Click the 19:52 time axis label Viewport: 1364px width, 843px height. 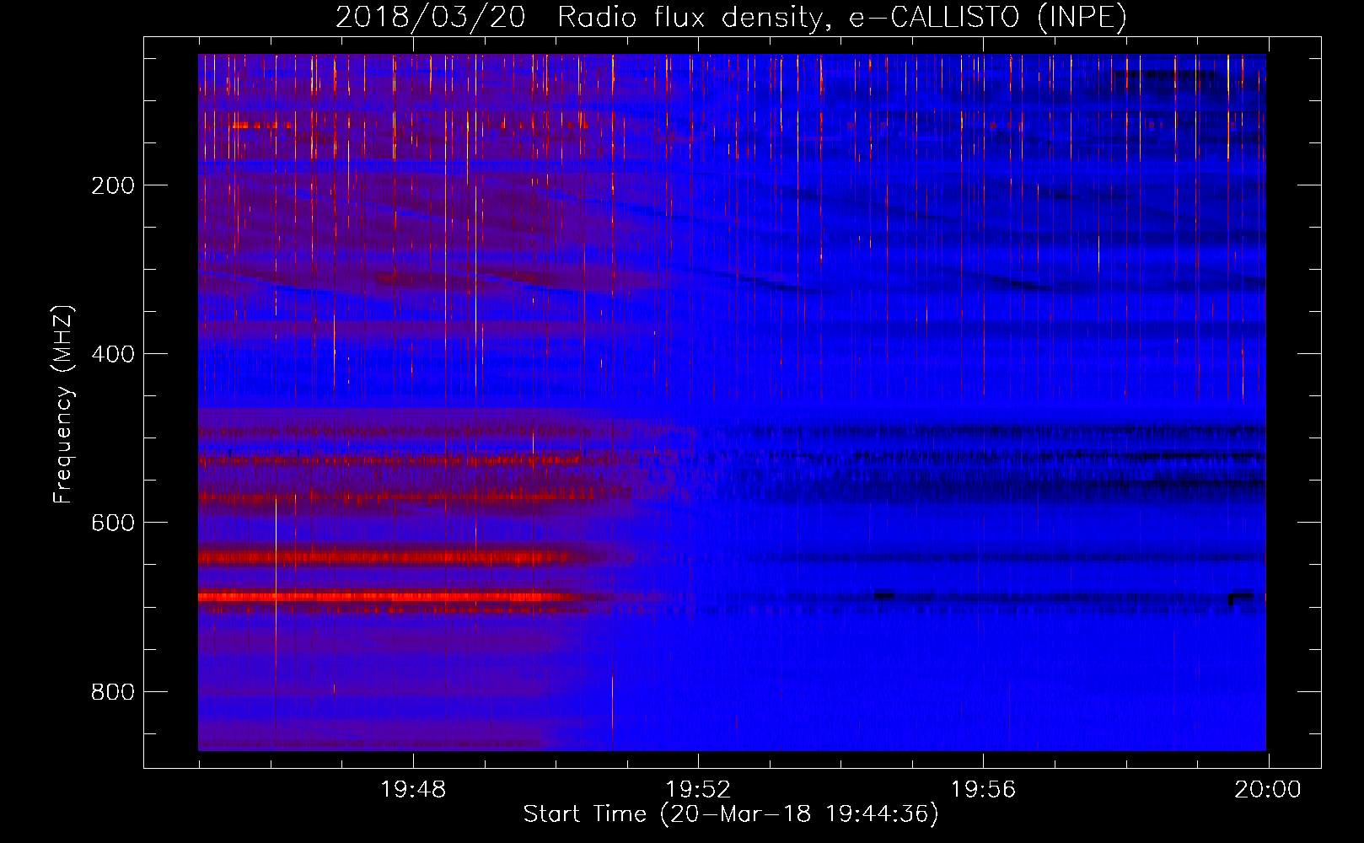(698, 790)
